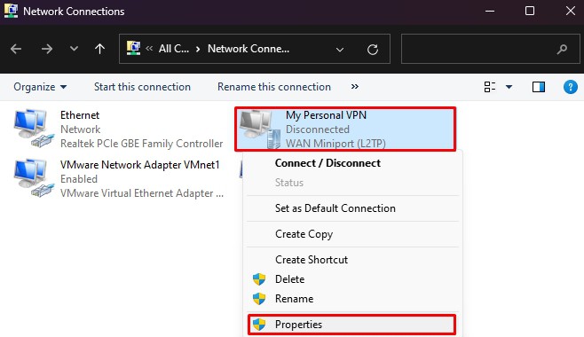Viewport: 584px width, 337px height.
Task: Change view layout icon
Action: 489,87
